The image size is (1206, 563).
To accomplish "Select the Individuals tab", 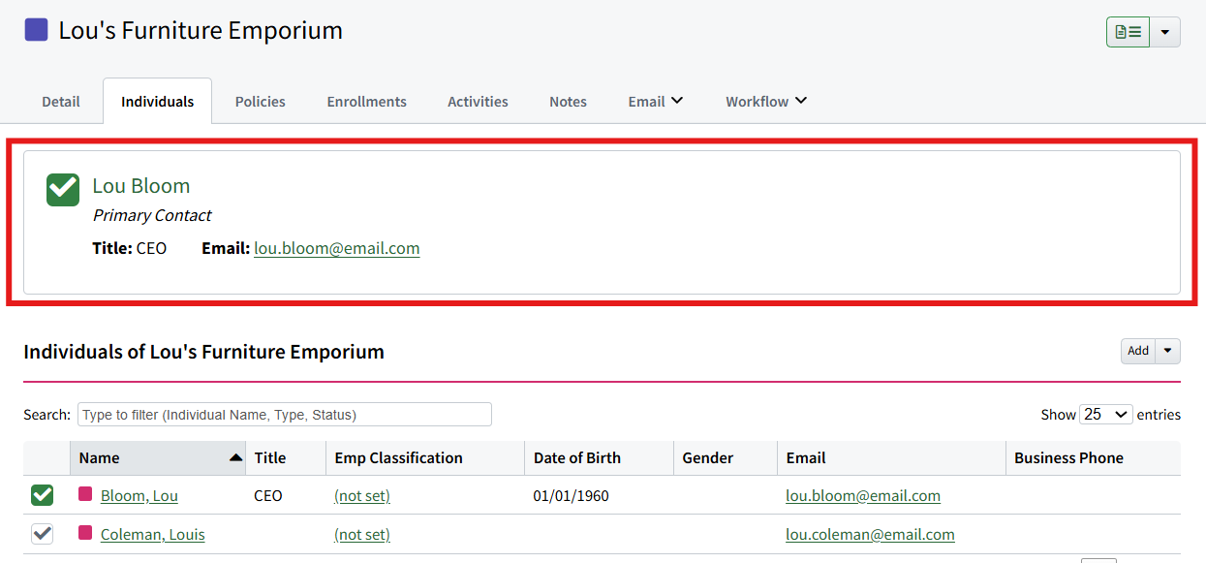I will point(157,102).
